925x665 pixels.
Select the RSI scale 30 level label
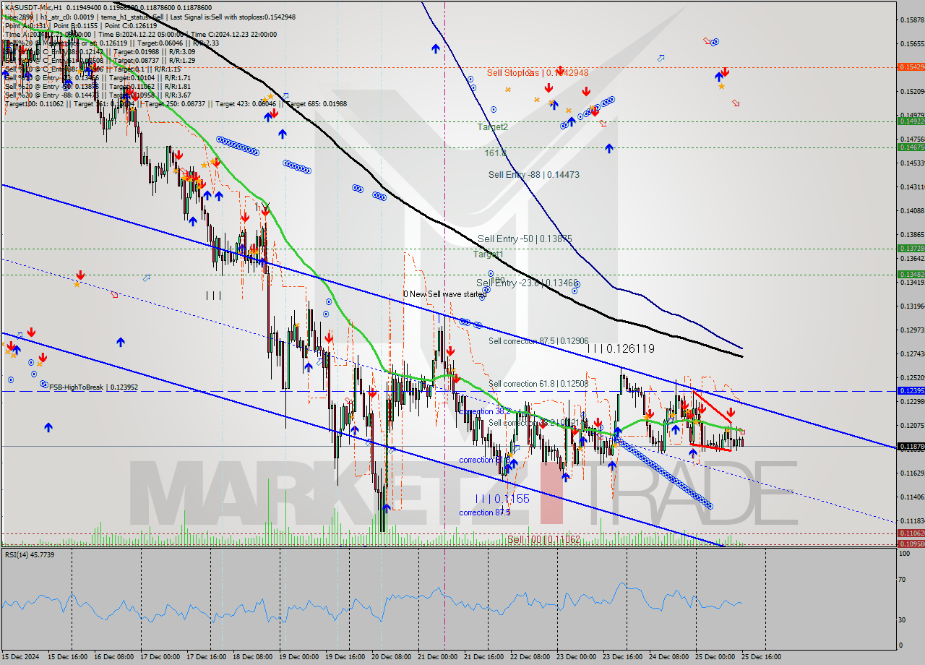pos(903,619)
